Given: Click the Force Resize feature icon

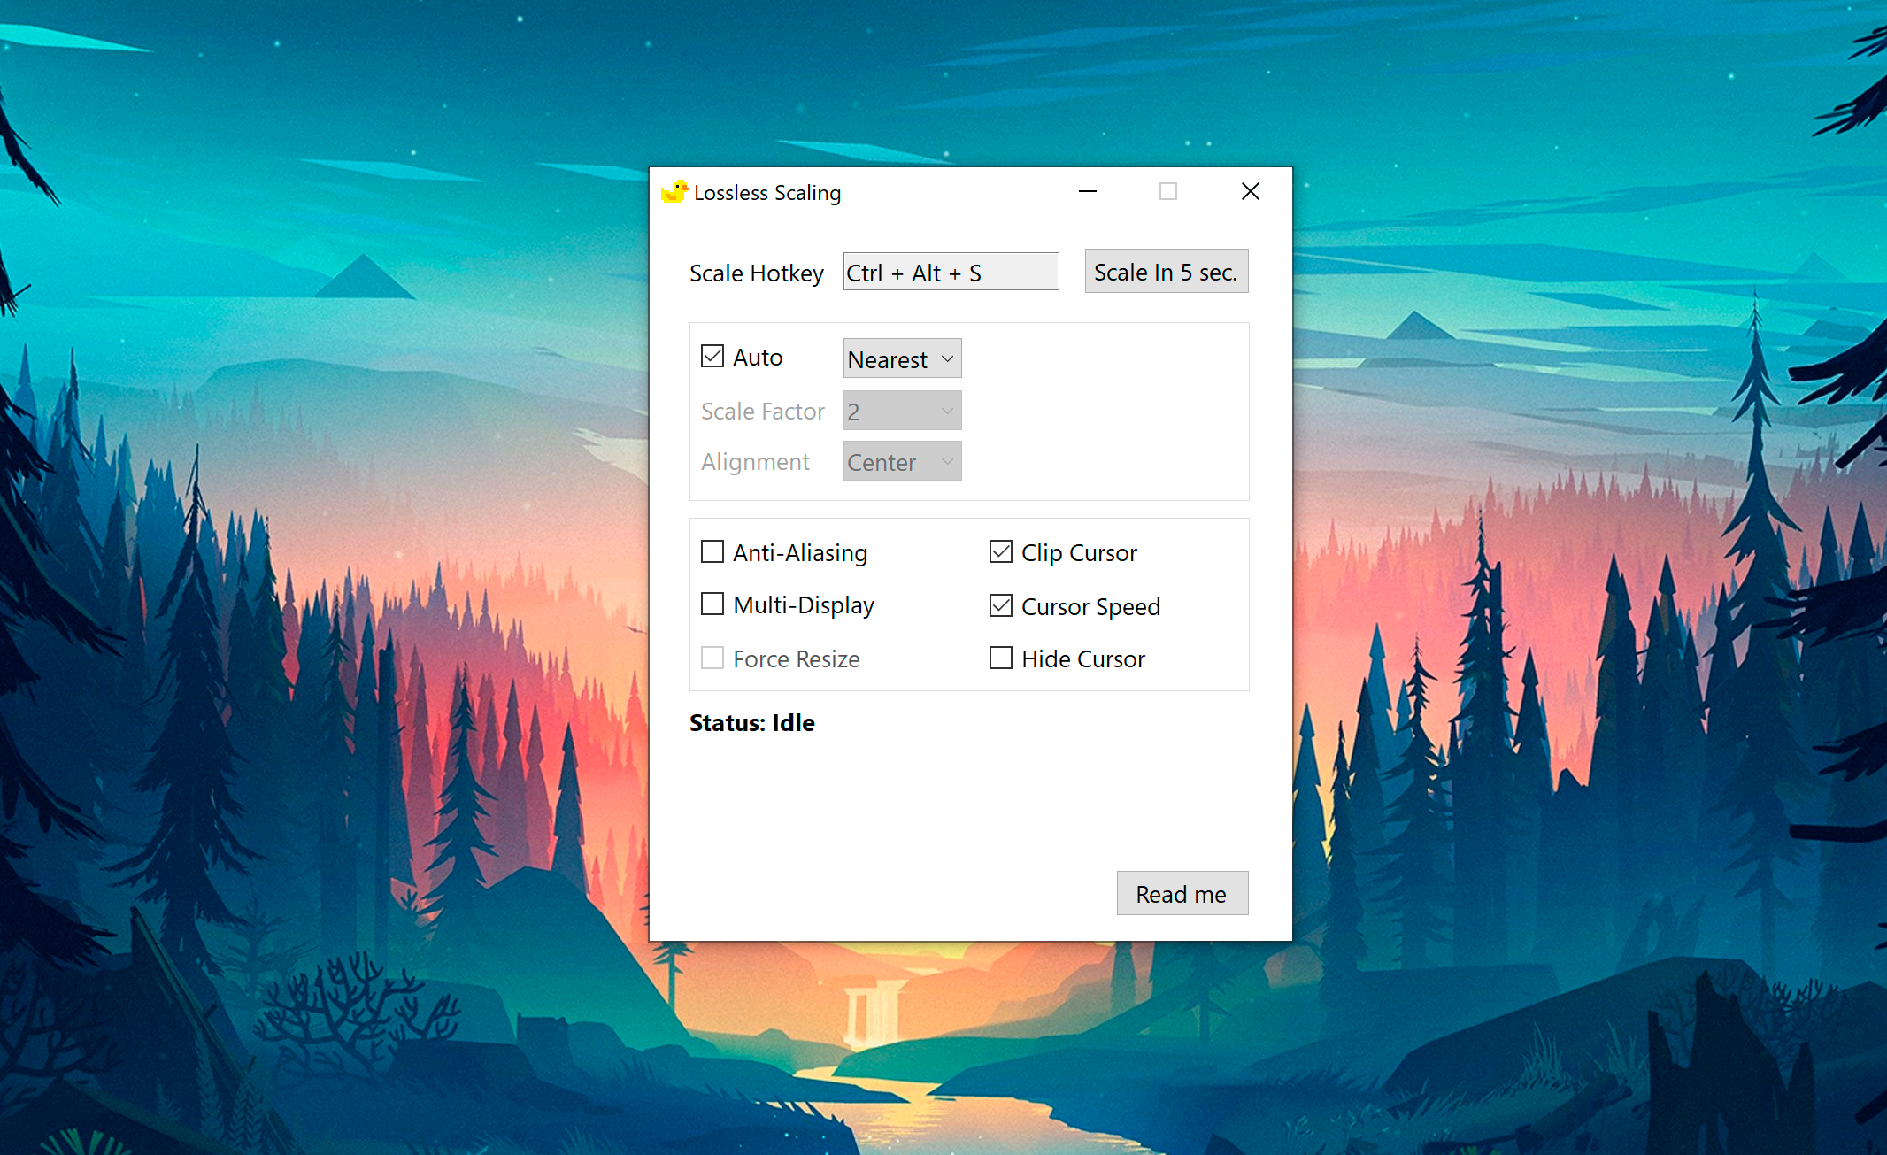Looking at the screenshot, I should click(711, 659).
